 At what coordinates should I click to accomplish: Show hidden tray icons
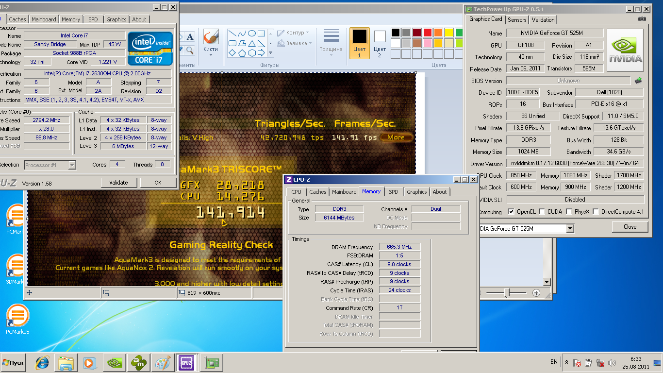click(566, 362)
